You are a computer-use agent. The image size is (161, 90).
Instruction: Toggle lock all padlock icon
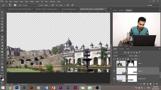128,59
